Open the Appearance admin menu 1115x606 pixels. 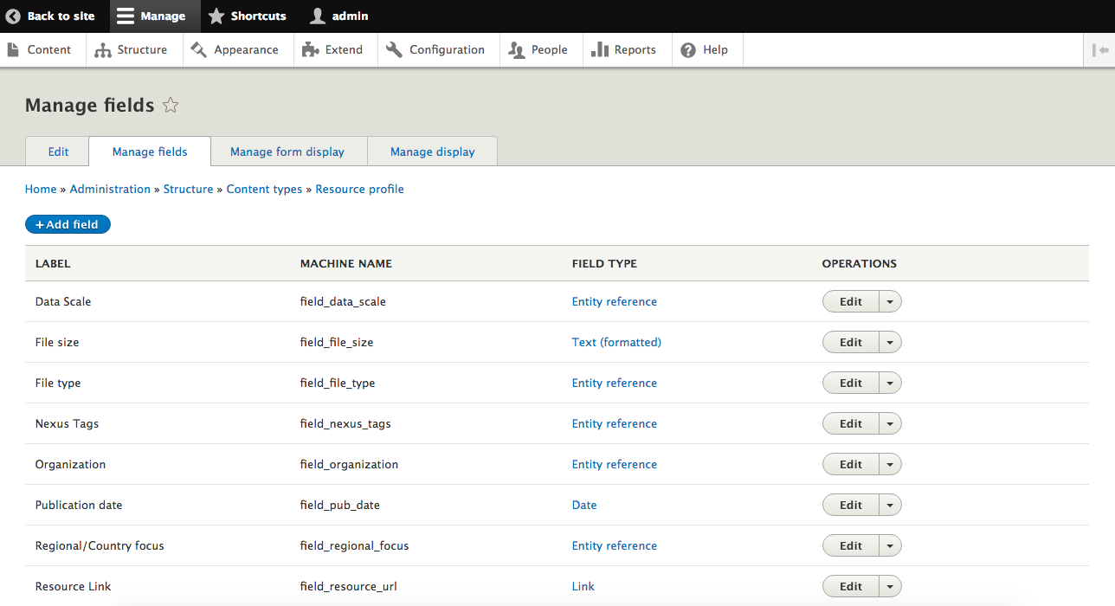[x=235, y=50]
